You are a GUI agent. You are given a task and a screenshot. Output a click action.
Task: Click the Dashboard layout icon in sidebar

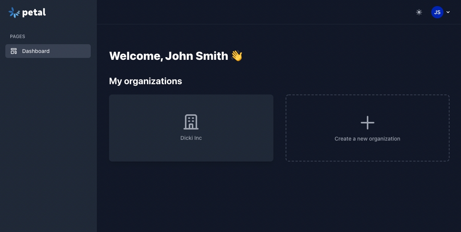click(x=14, y=51)
